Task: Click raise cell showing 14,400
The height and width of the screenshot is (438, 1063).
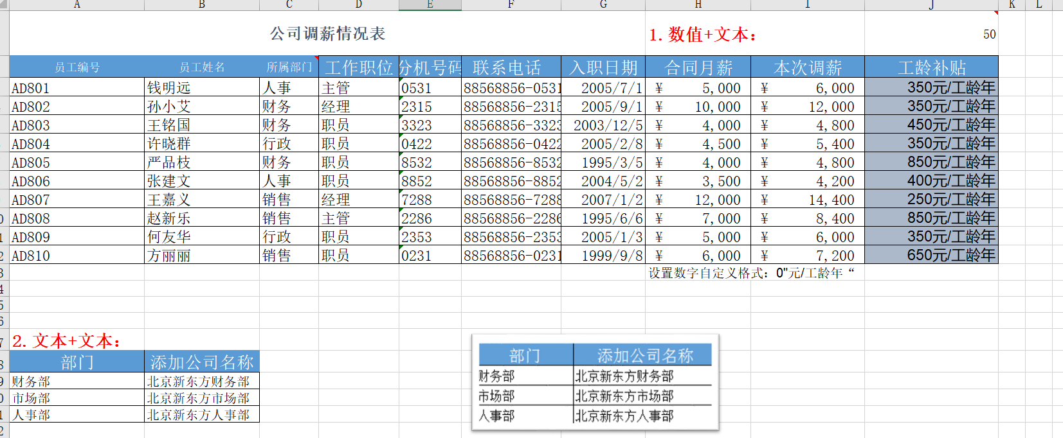Action: [x=808, y=200]
